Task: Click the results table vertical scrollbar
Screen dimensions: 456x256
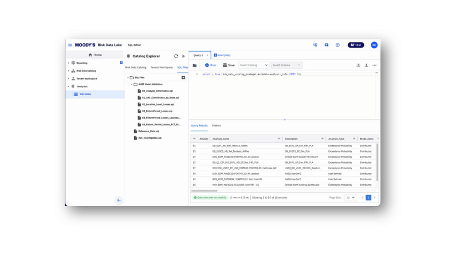Action: pyautogui.click(x=377, y=162)
